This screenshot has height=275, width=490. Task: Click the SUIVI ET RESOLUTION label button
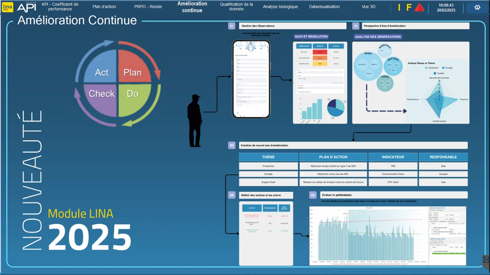click(x=311, y=37)
